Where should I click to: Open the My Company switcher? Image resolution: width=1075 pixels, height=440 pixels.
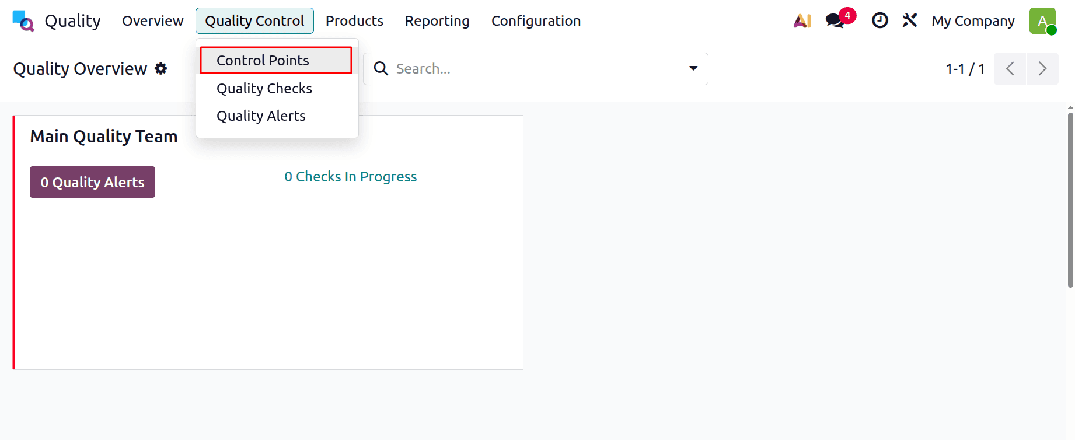tap(973, 21)
